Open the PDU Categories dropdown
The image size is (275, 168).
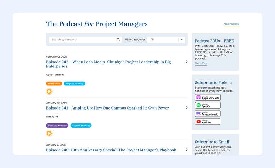tap(166, 40)
